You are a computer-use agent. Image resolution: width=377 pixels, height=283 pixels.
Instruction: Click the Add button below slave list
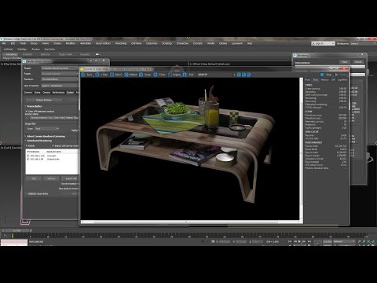pyautogui.click(x=34, y=178)
